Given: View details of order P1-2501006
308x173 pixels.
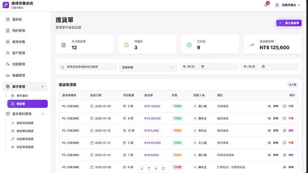Looking at the screenshot, I should coord(288,167).
